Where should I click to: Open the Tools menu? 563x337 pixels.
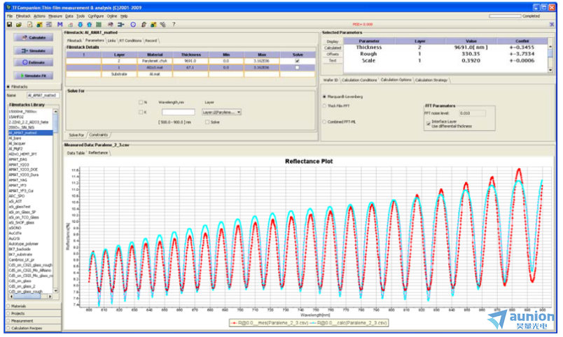81,16
